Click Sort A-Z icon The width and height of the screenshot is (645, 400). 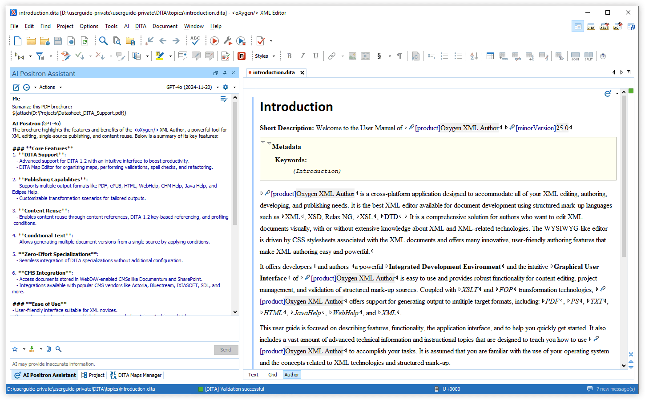pyautogui.click(x=474, y=56)
